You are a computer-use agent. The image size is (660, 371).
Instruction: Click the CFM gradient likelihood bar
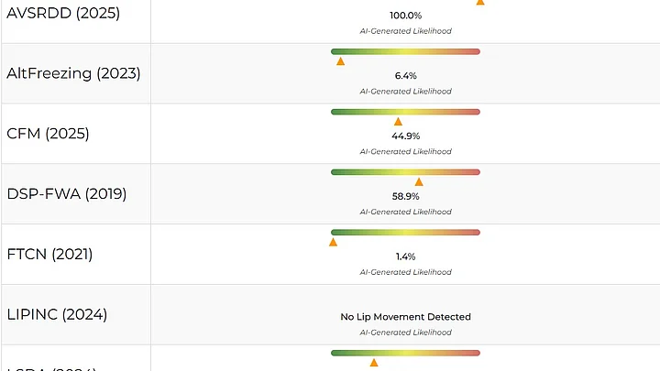click(x=405, y=112)
